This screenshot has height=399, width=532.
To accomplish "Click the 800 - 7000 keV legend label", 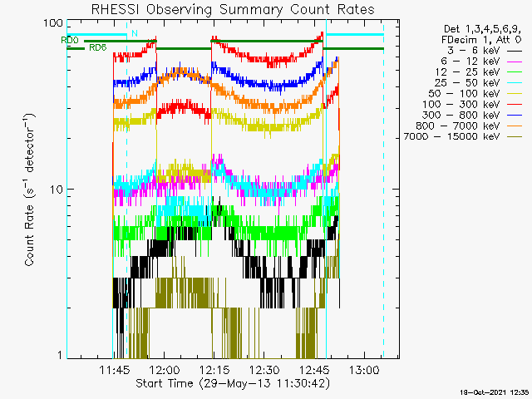I will click(458, 126).
